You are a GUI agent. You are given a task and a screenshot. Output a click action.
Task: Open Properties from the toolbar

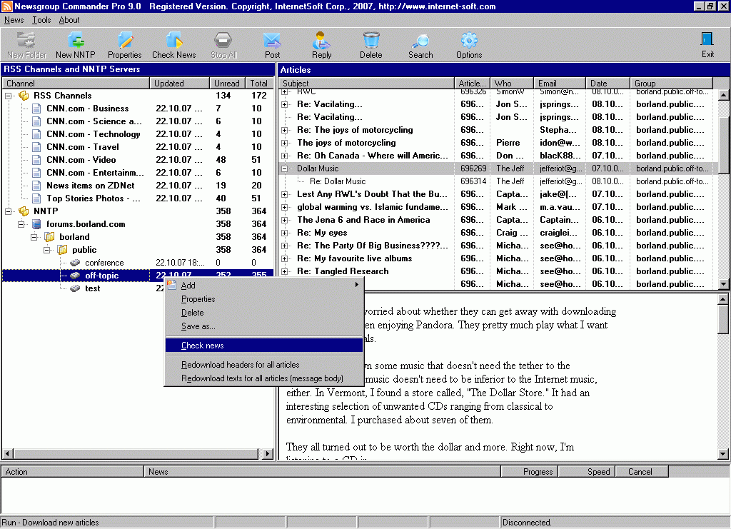pyautogui.click(x=125, y=44)
